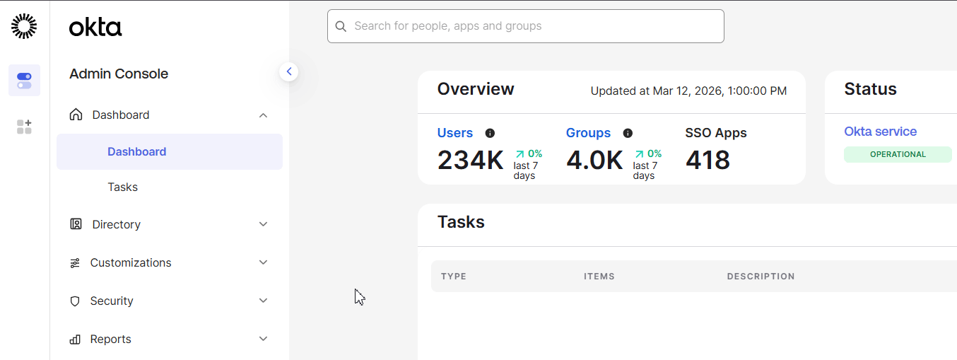Click the green trend arrow beside Users count

(x=519, y=153)
